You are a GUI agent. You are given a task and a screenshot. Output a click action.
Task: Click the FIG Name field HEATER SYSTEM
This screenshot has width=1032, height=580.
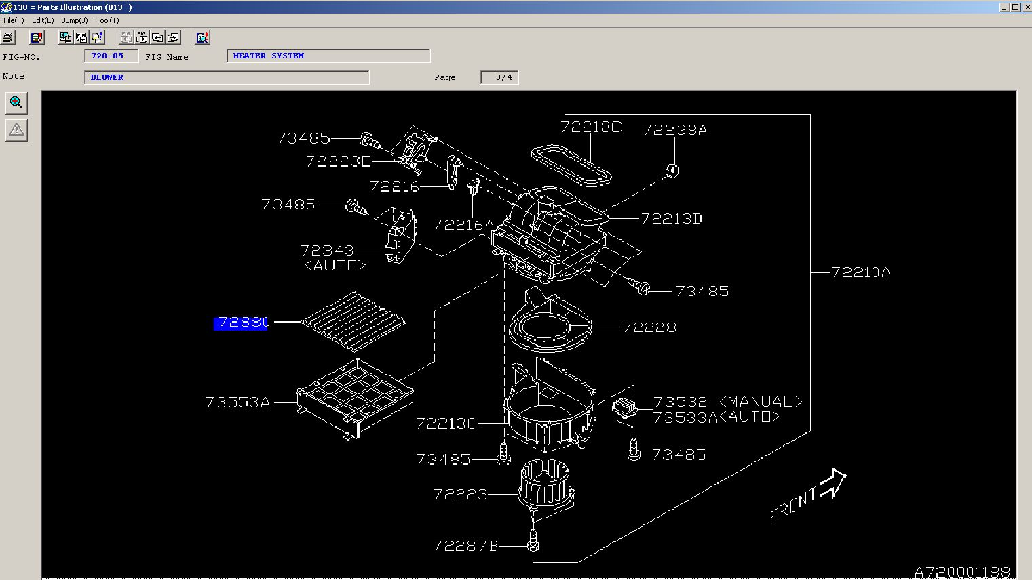pyautogui.click(x=328, y=56)
